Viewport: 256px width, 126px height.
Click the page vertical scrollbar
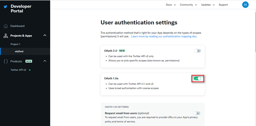pyautogui.click(x=255, y=33)
